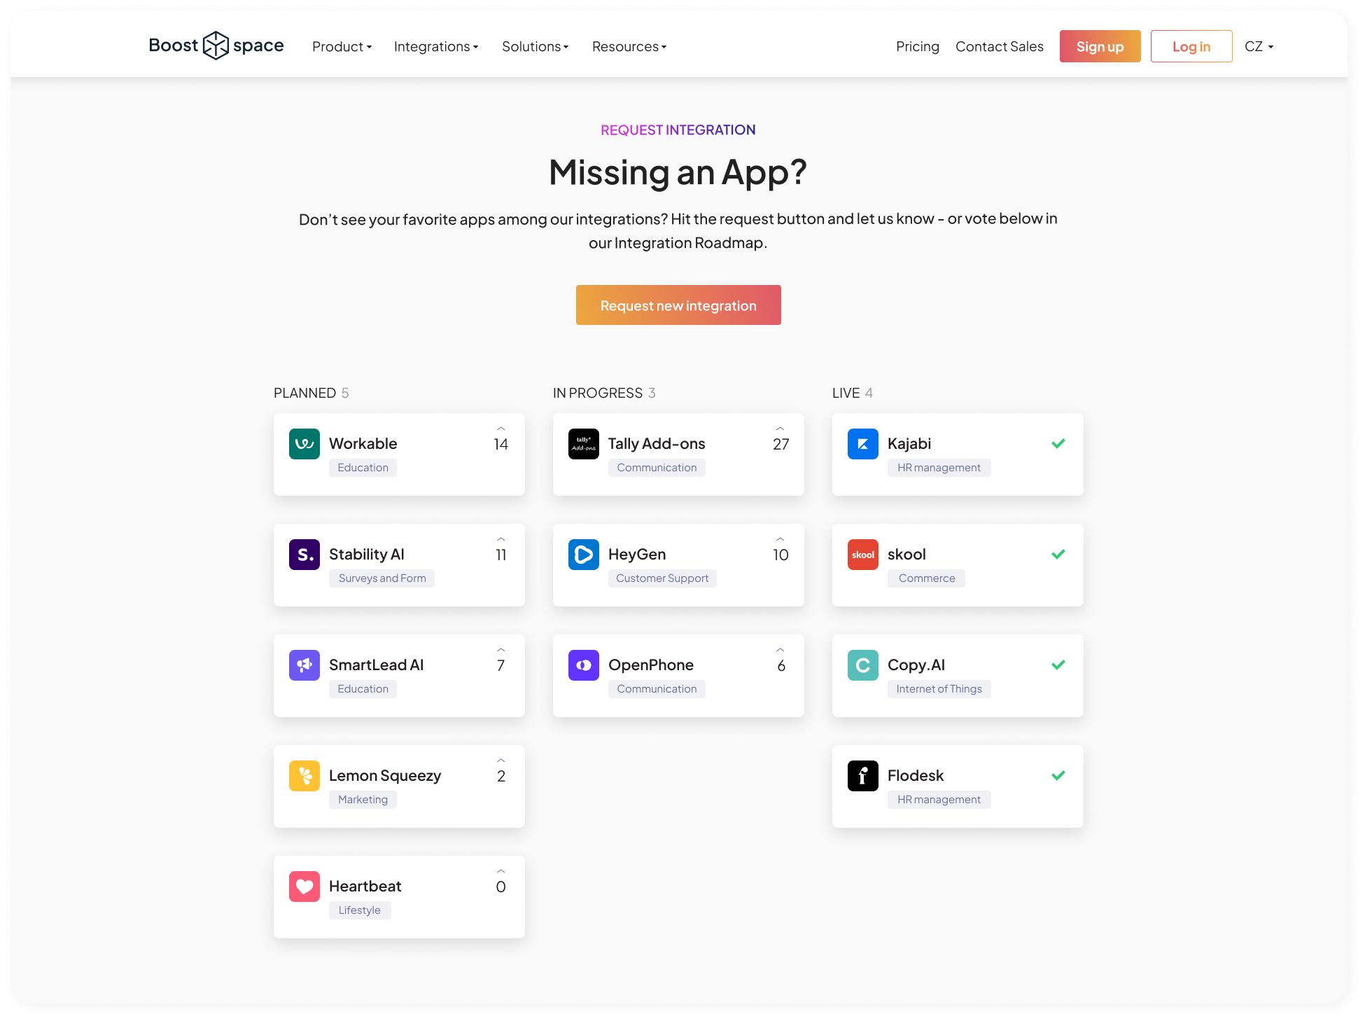Image resolution: width=1365 pixels, height=1021 pixels.
Task: Click the orange Sign up button
Action: point(1100,46)
